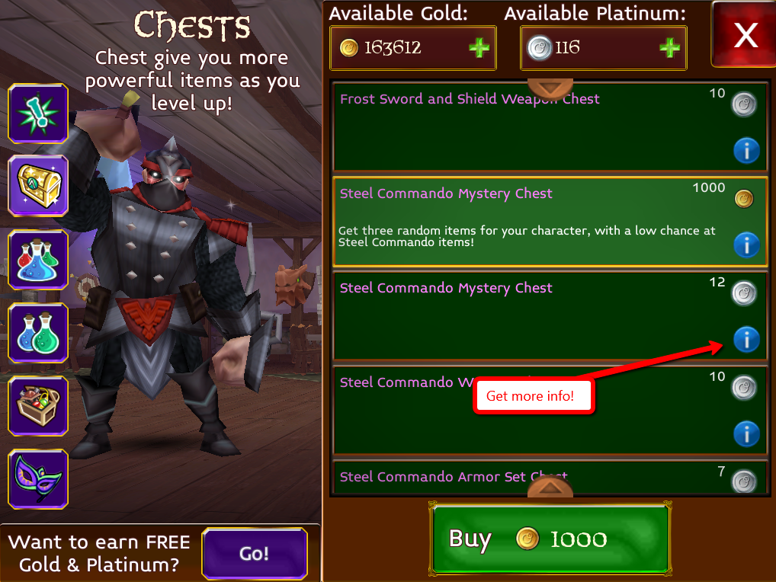Select Frost Sword and Shield Weapon Chest item
This screenshot has width=776, height=582.
(x=550, y=126)
